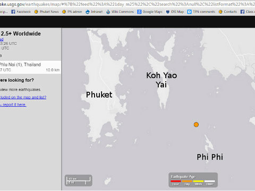
Task: Click the red Hour swatch in legend
Action: pyautogui.click(x=176, y=181)
